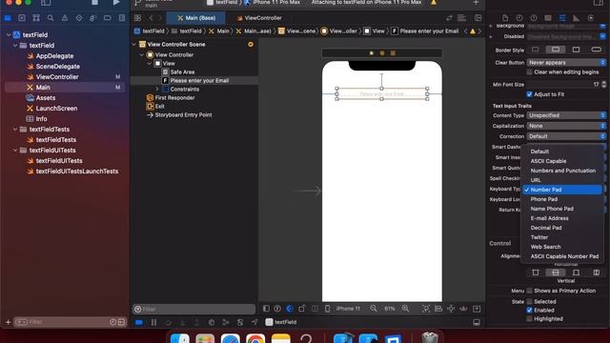Viewport: 610px width, 343px height.
Task: Collapse the textField project root
Action: tap(9, 34)
